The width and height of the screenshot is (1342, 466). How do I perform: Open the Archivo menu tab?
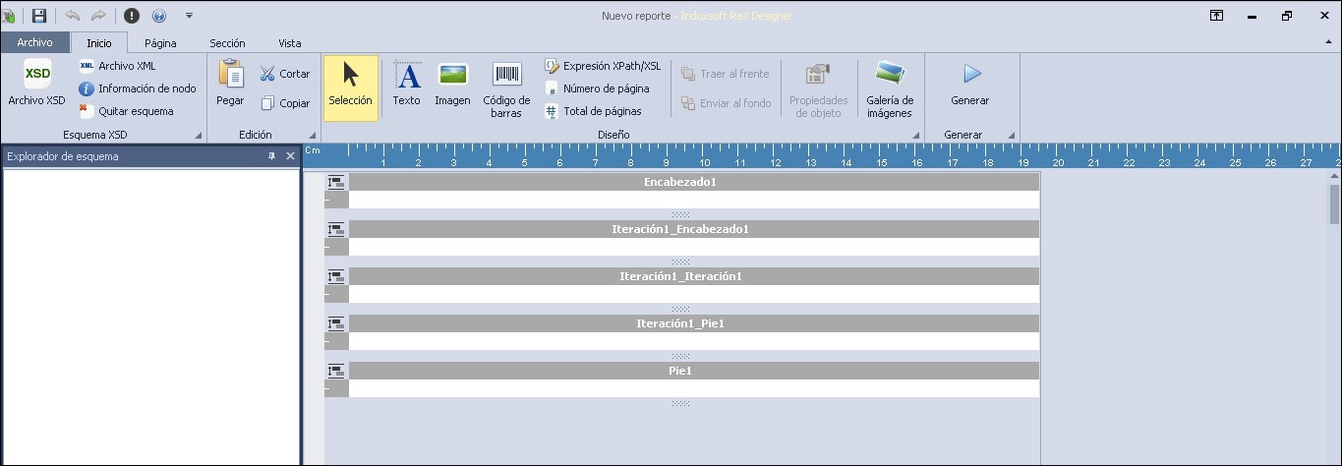[34, 43]
